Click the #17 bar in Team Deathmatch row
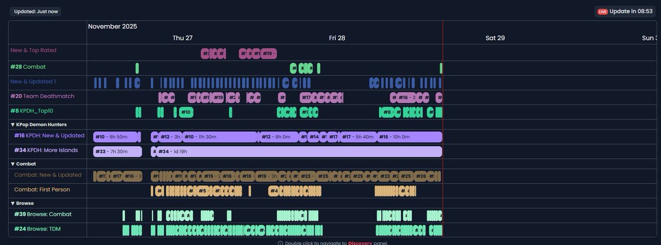This screenshot has height=245, width=661. click(306, 98)
